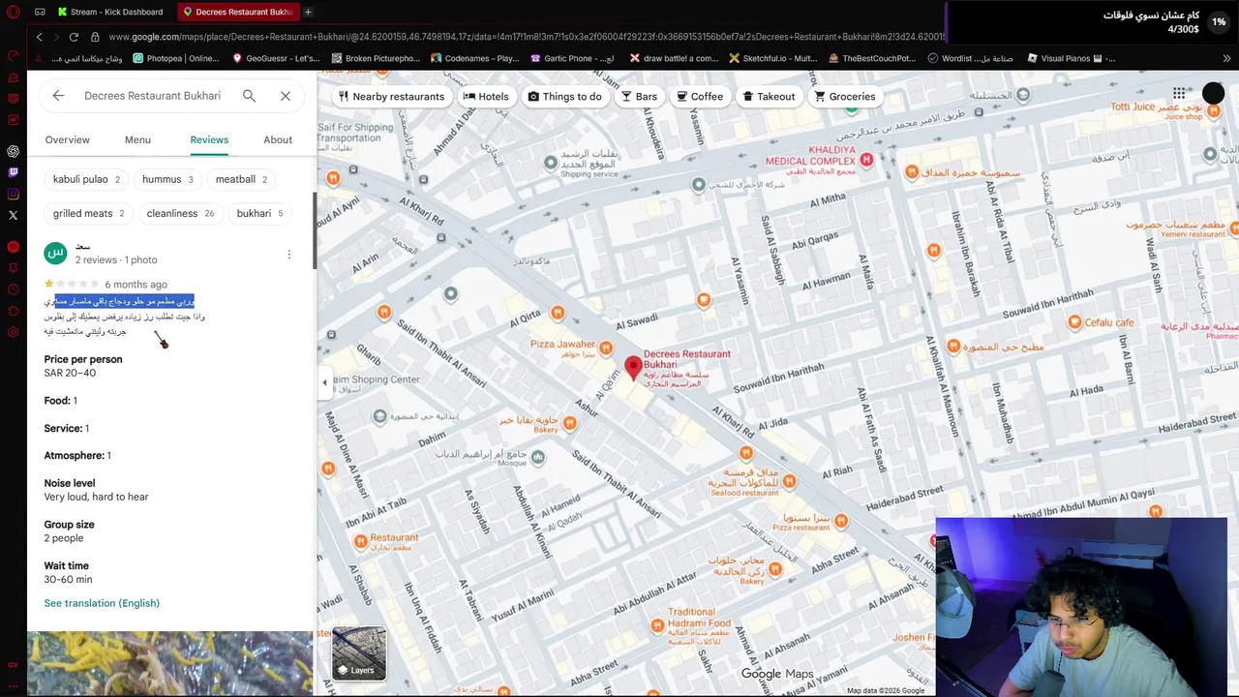Click the Opera main menu logo
The height and width of the screenshot is (697, 1239).
coord(13,12)
